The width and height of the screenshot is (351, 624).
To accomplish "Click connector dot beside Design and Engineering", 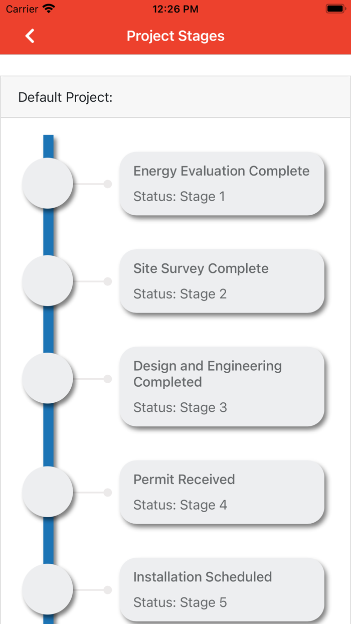I will pyautogui.click(x=108, y=379).
